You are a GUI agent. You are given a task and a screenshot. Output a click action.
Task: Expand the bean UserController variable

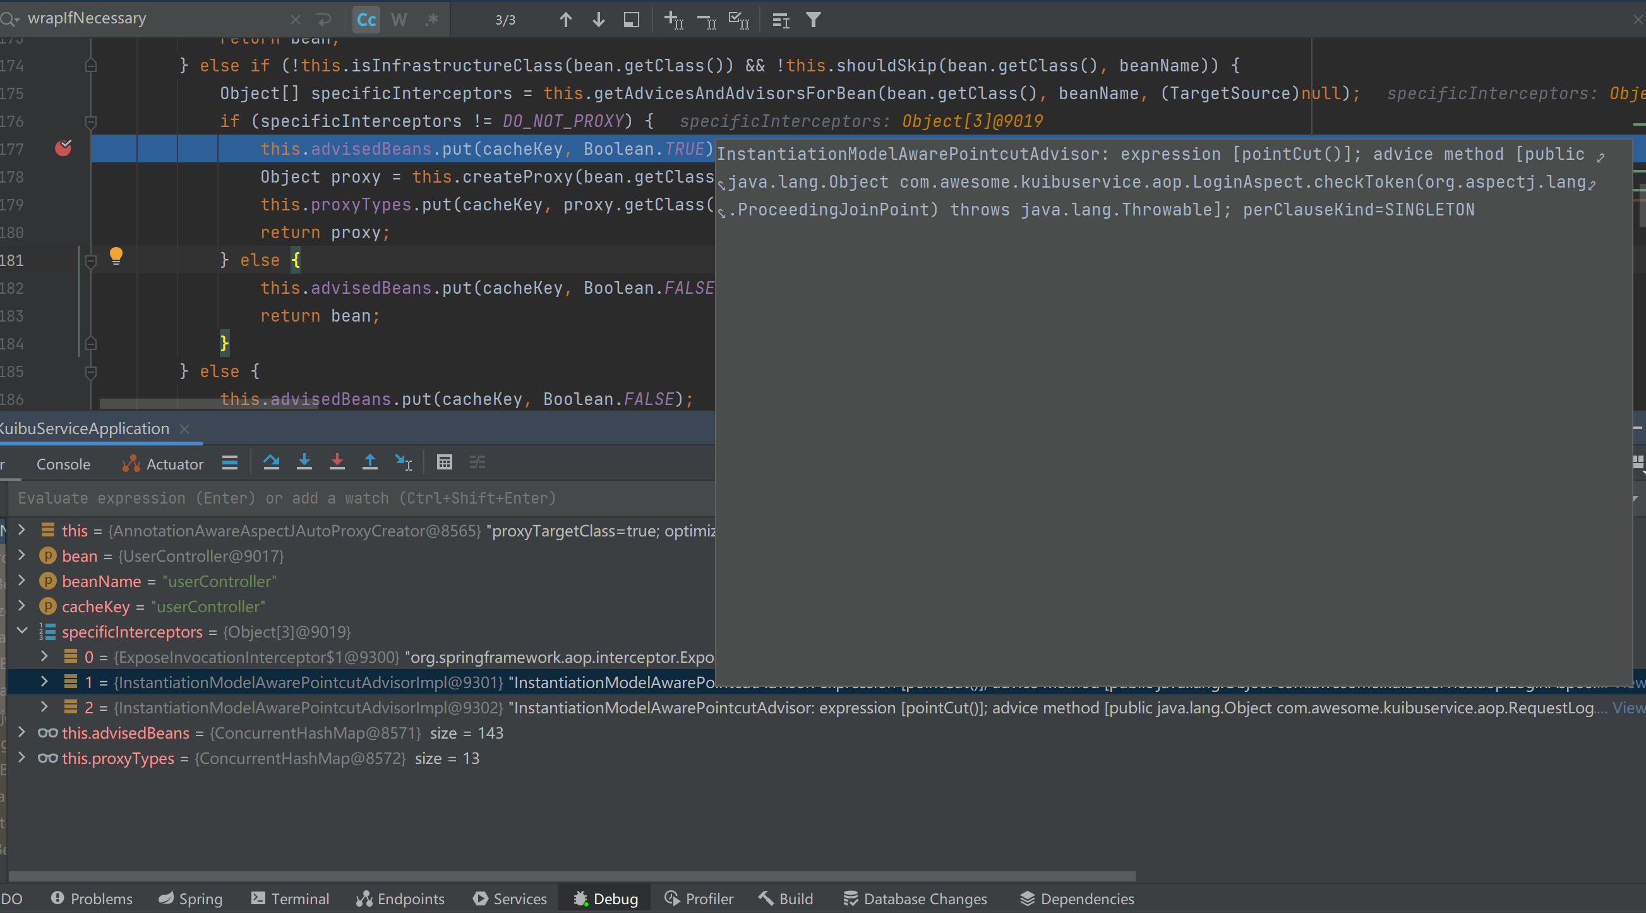(21, 555)
